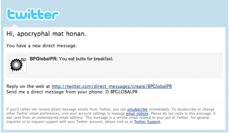Screen dimensions: 229x133
Task: Open the email notices settings link
Action: coord(137,113)
